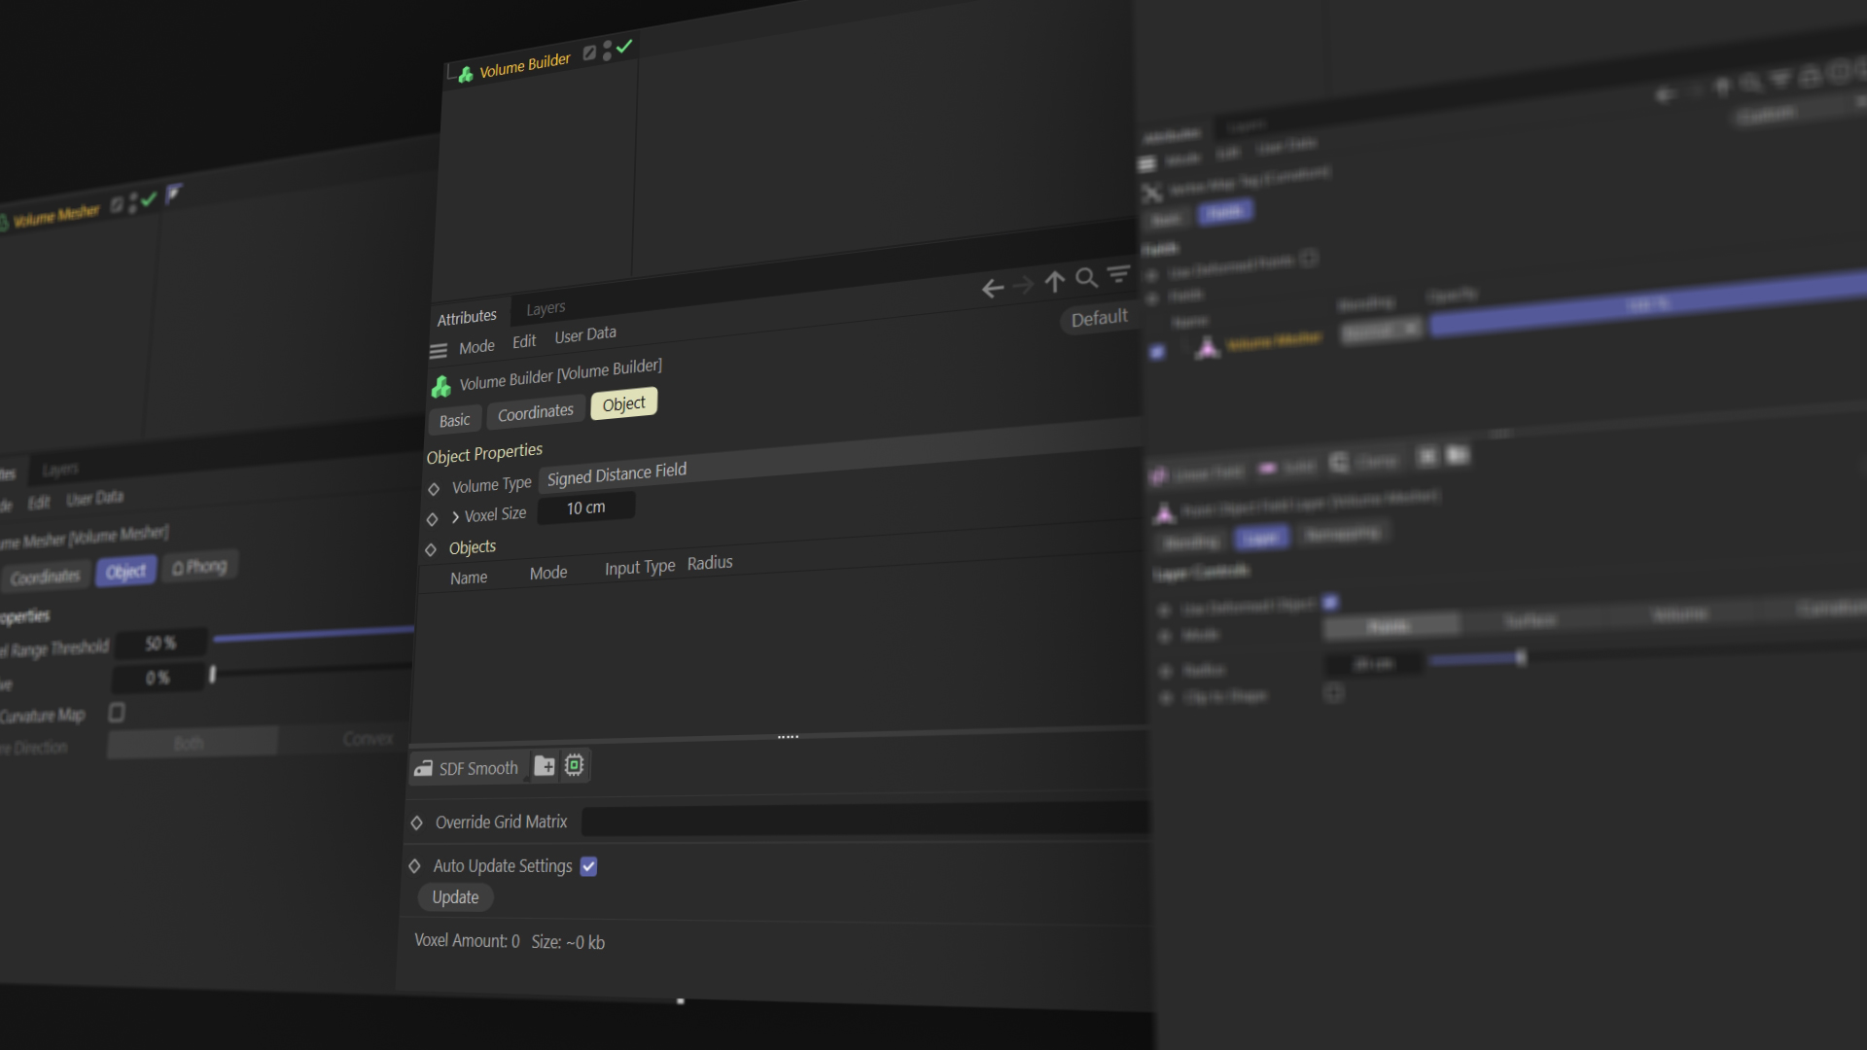1867x1050 pixels.
Task: Open the Edit menu in center Attributes panel
Action: 524,341
